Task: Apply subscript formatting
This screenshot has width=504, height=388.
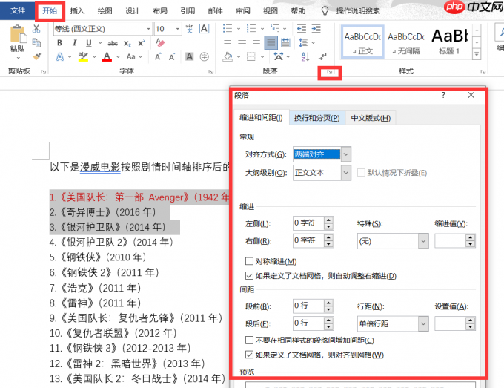Action: click(x=127, y=43)
